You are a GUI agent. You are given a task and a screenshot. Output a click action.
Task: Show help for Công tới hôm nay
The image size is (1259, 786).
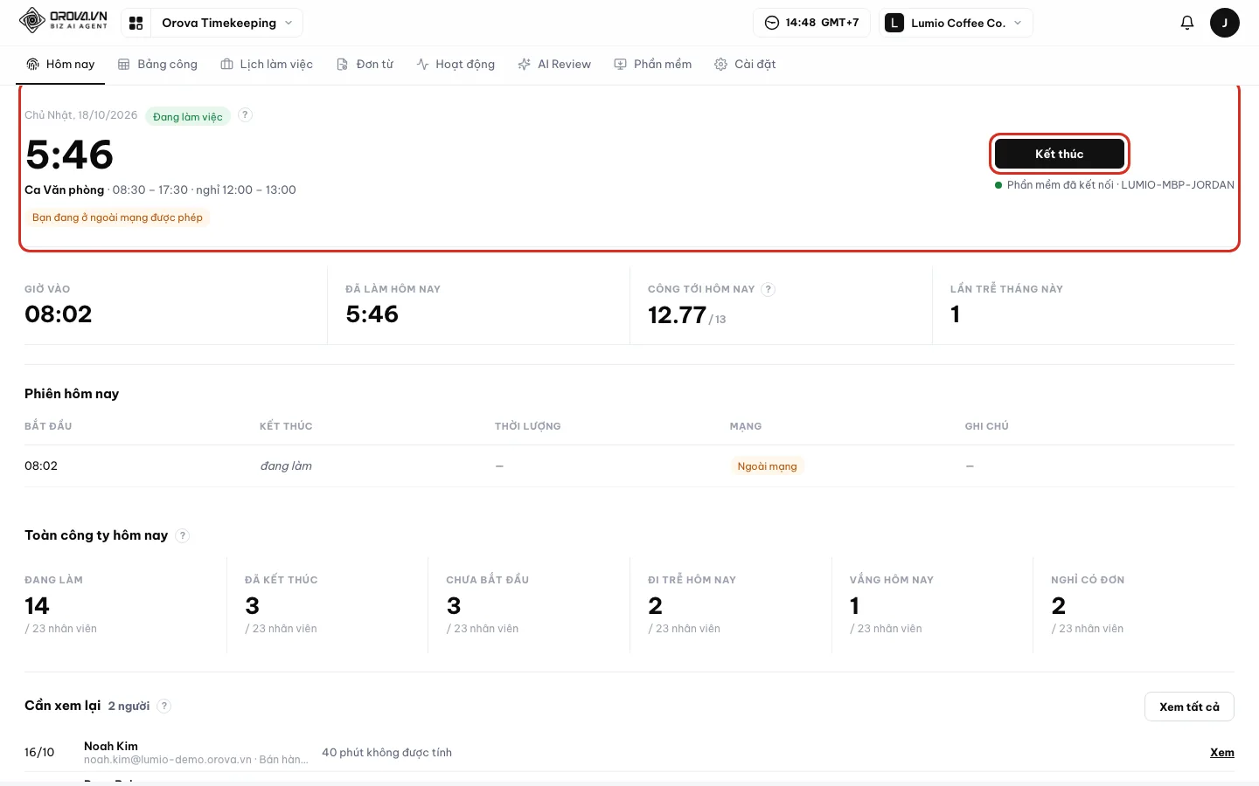(x=768, y=289)
